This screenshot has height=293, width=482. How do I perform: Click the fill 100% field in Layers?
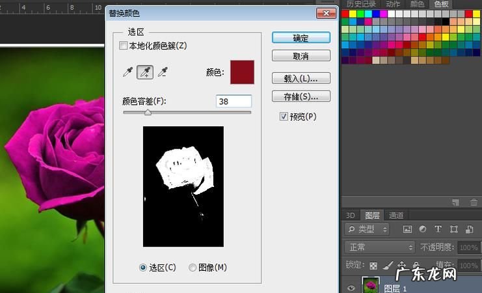click(468, 265)
